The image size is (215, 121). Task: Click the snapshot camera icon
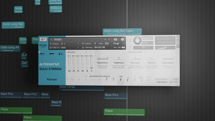[116, 39]
